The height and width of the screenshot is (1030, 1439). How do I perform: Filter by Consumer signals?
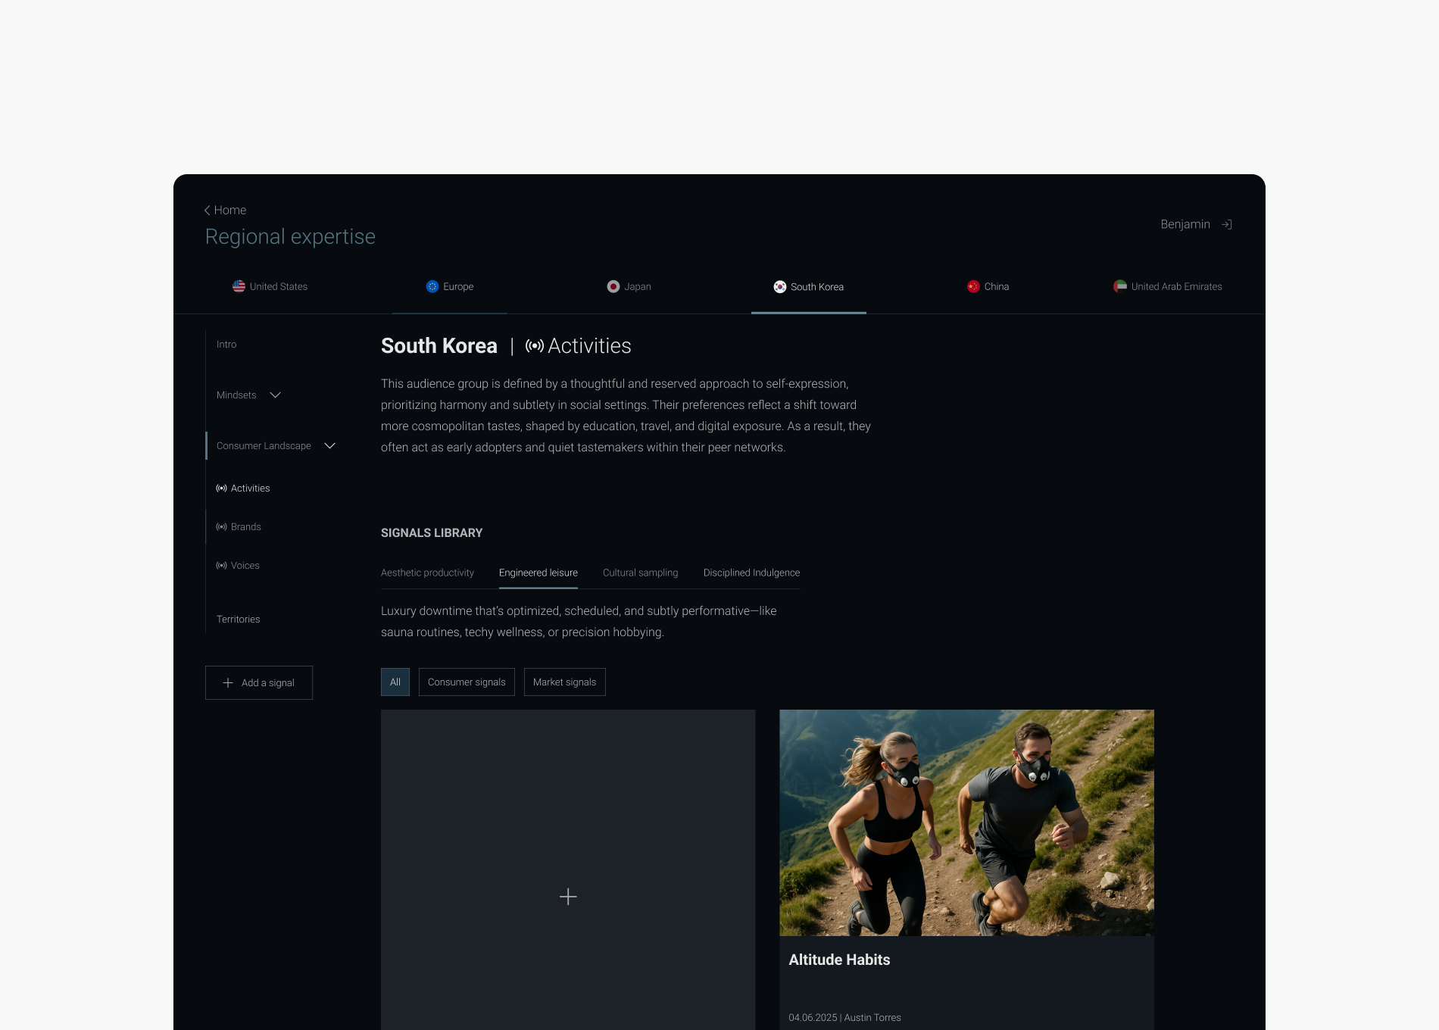467,682
